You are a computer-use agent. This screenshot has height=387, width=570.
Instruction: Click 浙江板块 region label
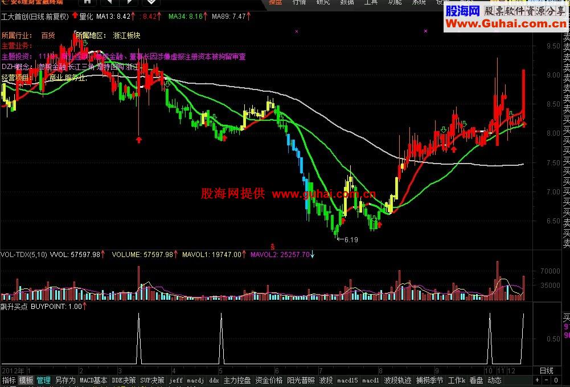(x=126, y=35)
